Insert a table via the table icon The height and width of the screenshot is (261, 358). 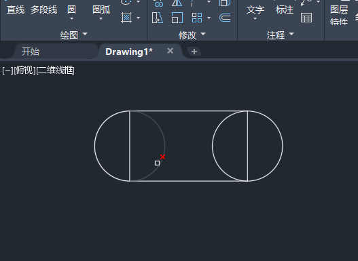(x=306, y=18)
